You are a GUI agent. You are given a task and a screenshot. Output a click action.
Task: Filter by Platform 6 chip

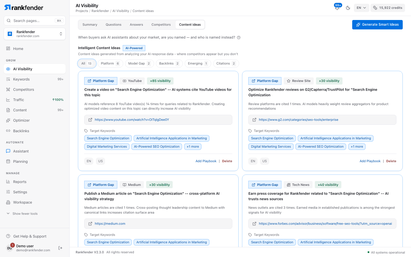pos(110,63)
